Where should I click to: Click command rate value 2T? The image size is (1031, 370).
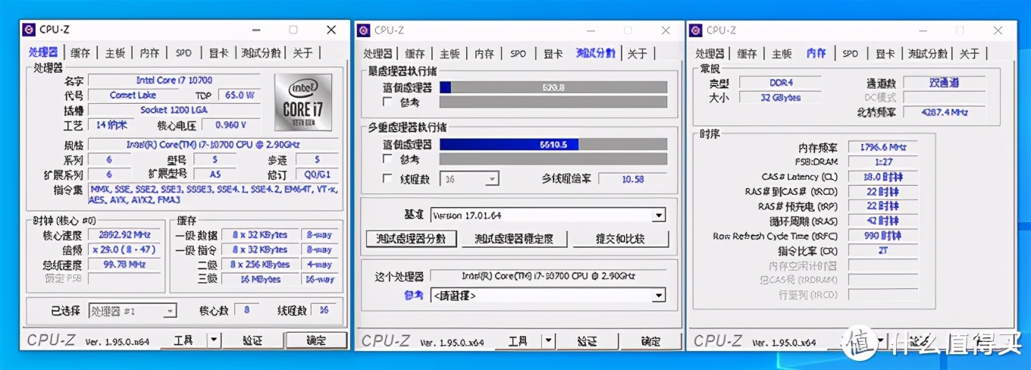(883, 250)
